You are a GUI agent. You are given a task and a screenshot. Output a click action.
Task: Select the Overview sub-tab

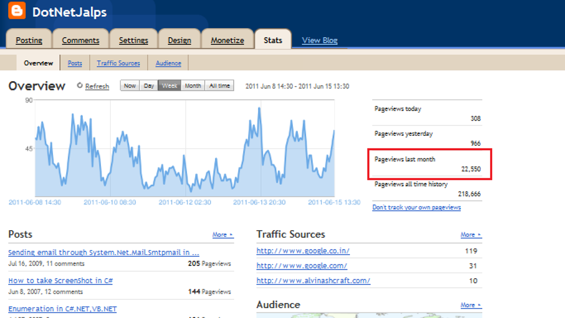pos(38,63)
